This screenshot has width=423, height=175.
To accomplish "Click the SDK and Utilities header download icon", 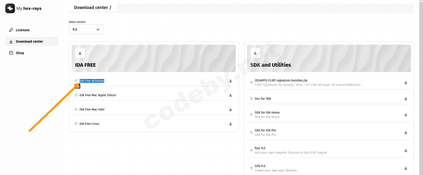I will click(x=255, y=53).
